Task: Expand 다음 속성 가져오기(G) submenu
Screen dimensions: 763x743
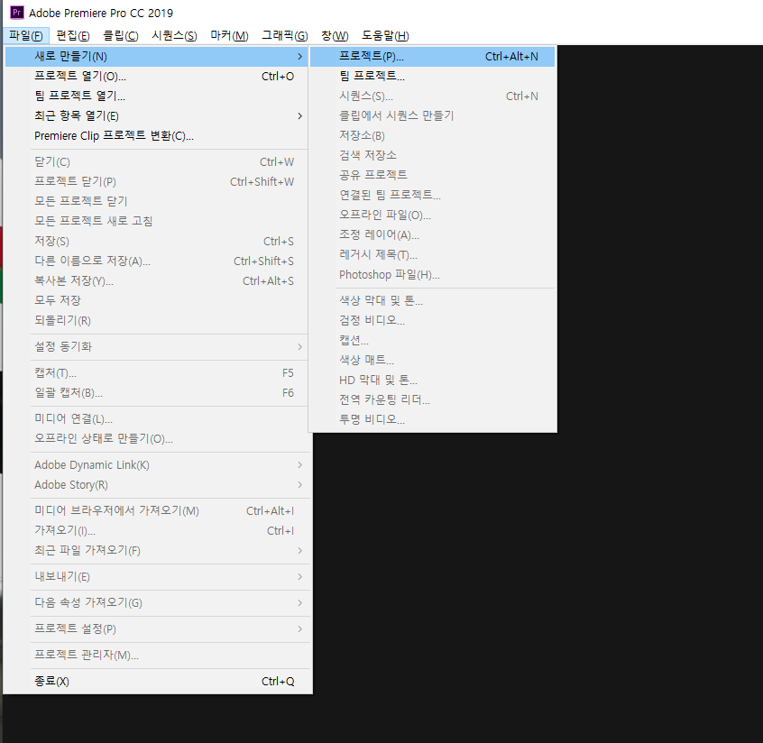Action: [158, 603]
